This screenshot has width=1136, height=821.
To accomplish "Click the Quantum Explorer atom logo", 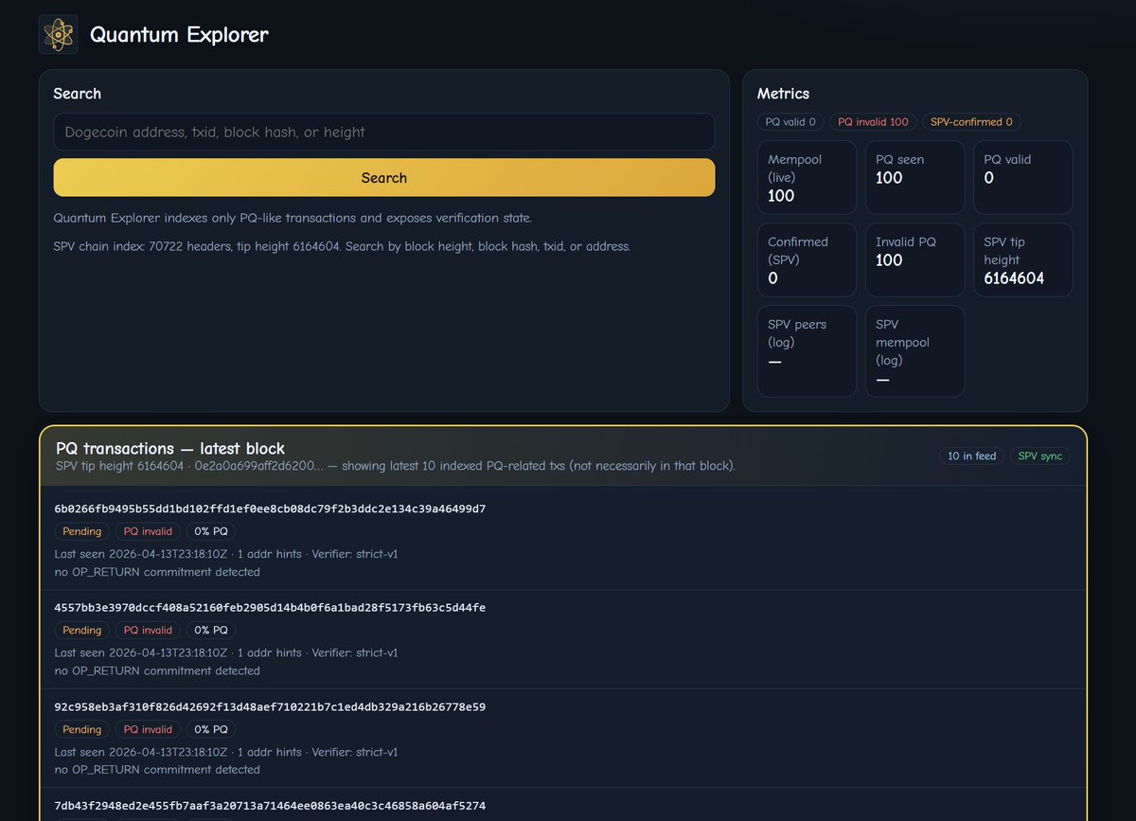I will click(x=59, y=35).
